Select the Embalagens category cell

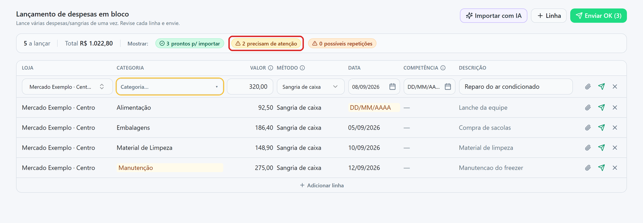(x=133, y=128)
